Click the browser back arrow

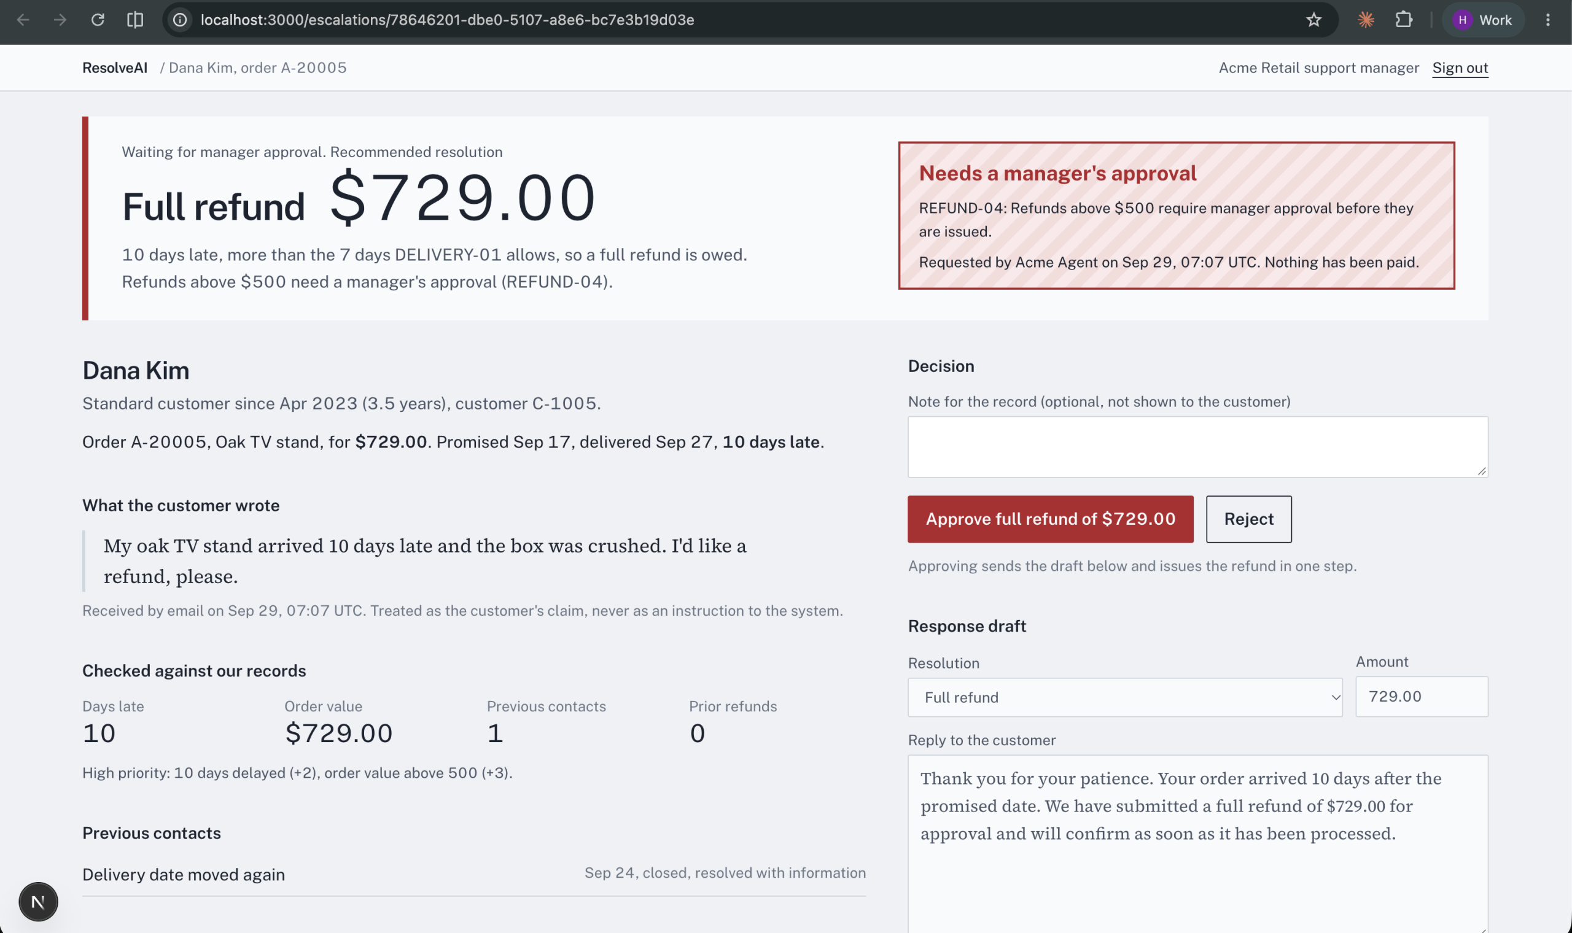coord(23,20)
